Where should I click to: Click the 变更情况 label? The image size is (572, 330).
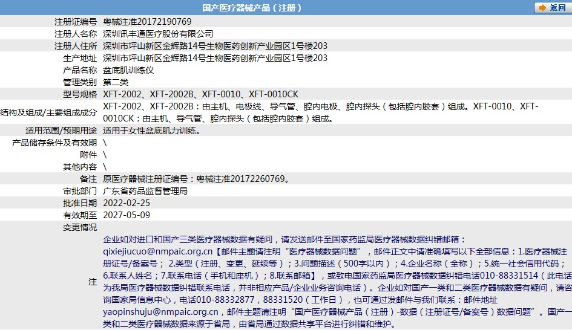point(80,227)
